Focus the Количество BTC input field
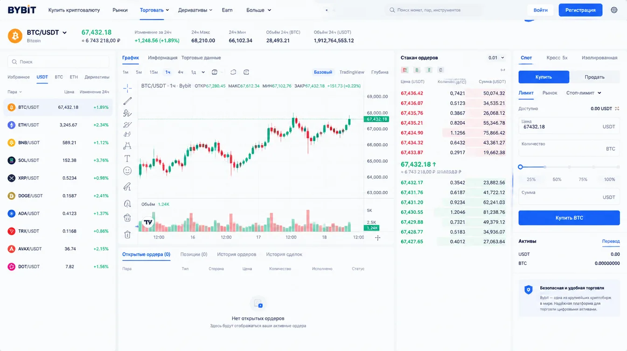 [x=569, y=148]
